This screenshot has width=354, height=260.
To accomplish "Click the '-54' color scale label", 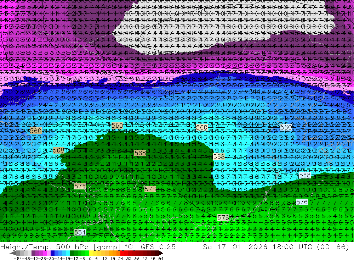I will click(x=17, y=259).
